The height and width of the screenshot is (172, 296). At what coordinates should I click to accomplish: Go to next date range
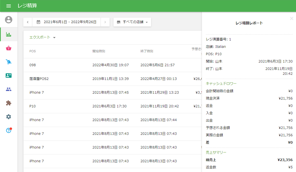click(105, 22)
